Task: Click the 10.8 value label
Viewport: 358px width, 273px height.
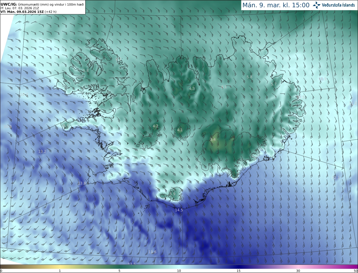Action: [8, 127]
